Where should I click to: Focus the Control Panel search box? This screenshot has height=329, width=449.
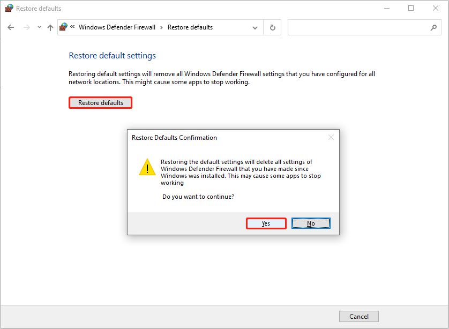pyautogui.click(x=359, y=27)
